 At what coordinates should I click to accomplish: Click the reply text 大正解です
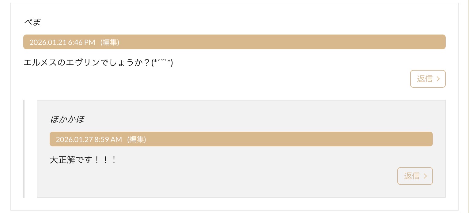pyautogui.click(x=70, y=160)
